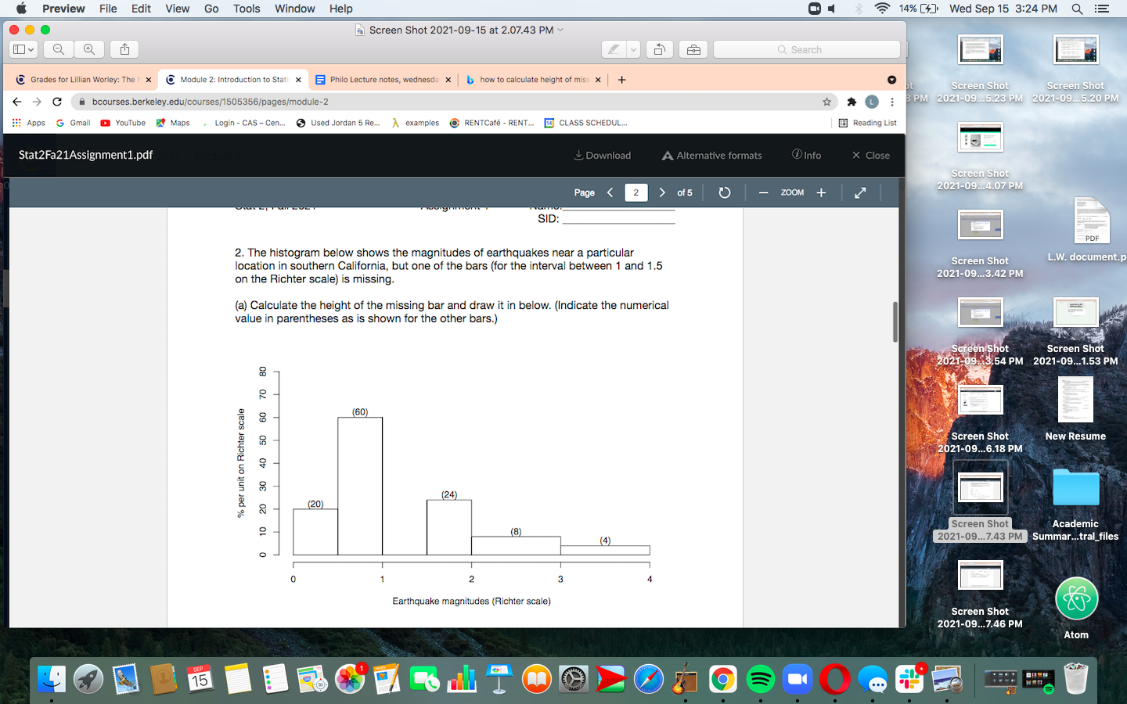Toggle the Markup toolbar in Preview
Screen dimensions: 1127x704
614,48
